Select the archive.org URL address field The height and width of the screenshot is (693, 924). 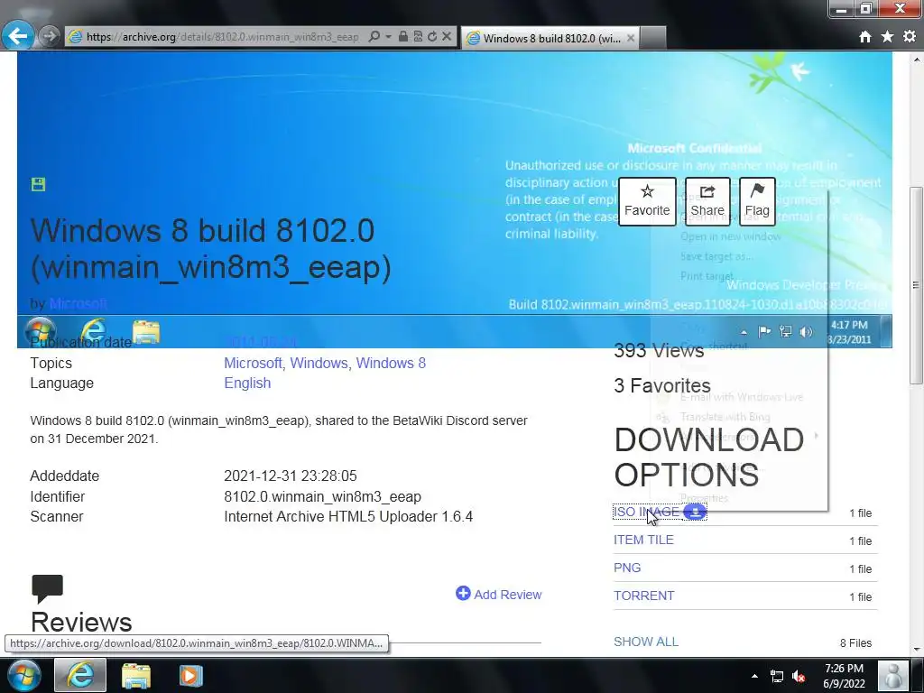point(223,36)
